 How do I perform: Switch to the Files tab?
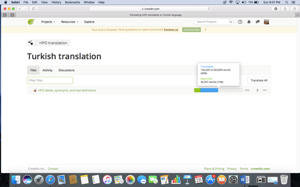coord(33,70)
